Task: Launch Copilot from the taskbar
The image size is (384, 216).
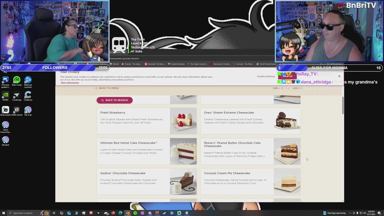Action: tap(61, 213)
